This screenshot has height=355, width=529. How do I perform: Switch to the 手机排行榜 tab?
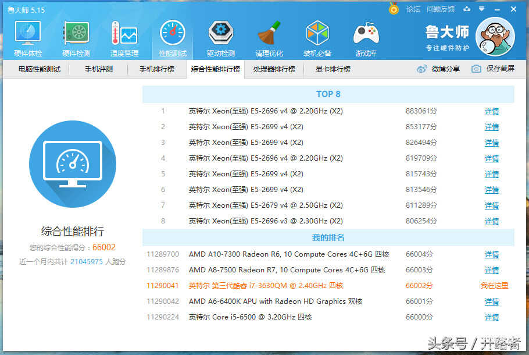pos(157,69)
